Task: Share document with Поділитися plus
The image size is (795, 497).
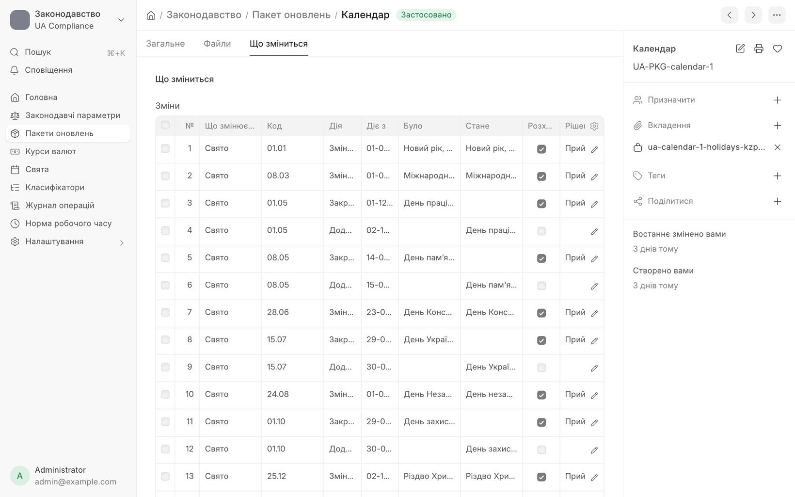Action: (778, 201)
